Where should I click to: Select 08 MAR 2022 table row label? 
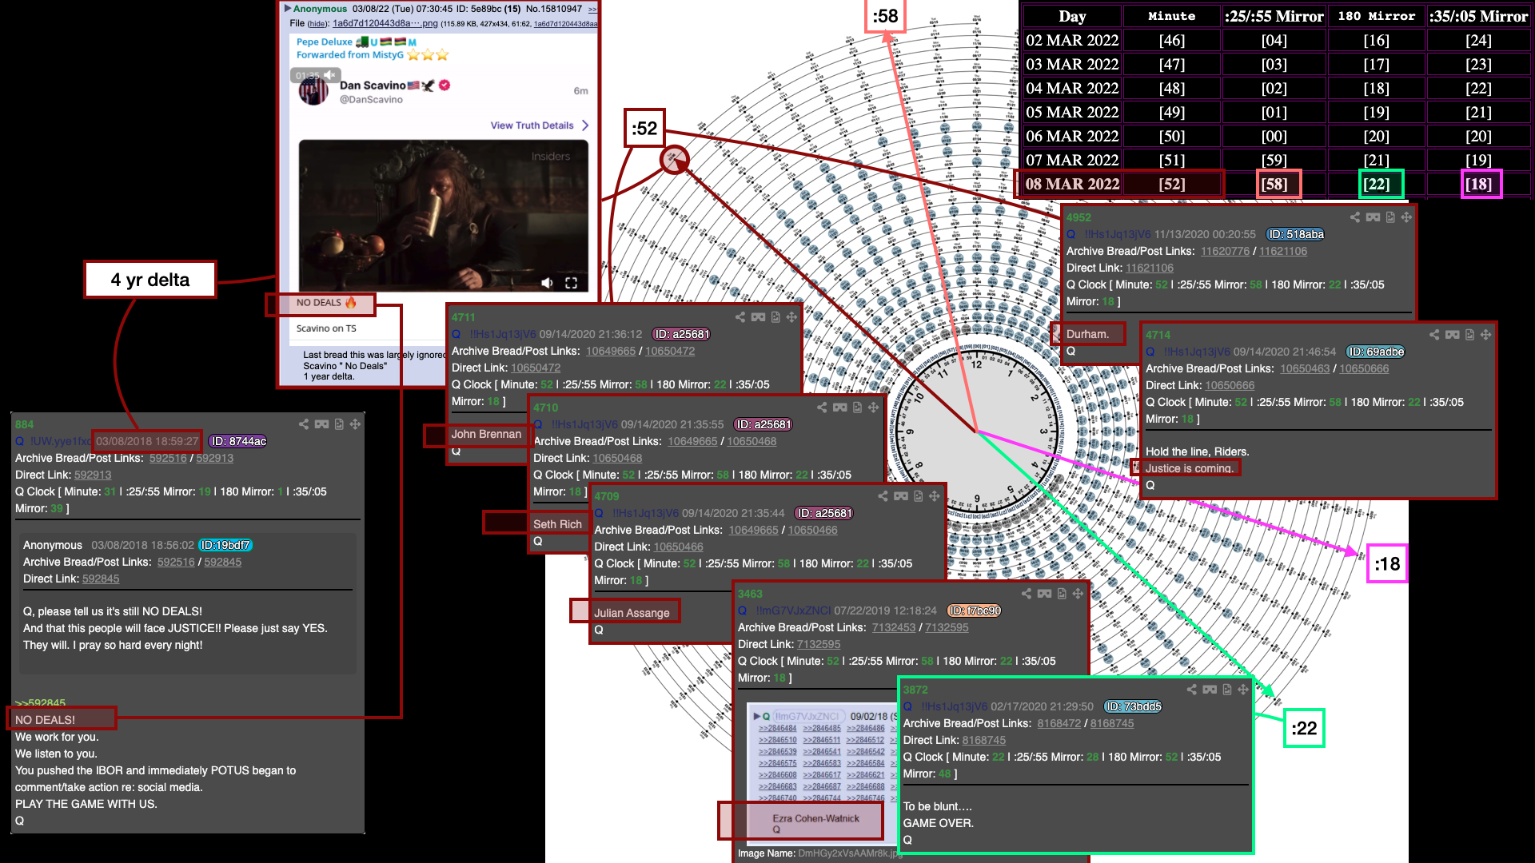click(1072, 184)
